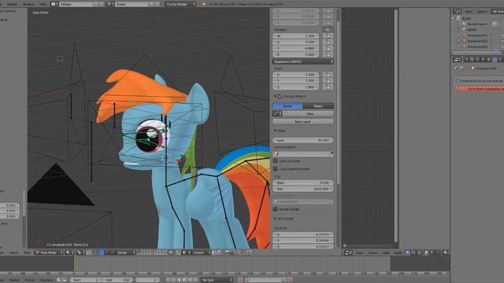Open the Cycles Render engine dropdown
The height and width of the screenshot is (283, 504).
(x=180, y=4)
